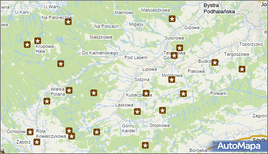Click the star marker right of Zabórz
268x154 pixels.
(x=37, y=142)
